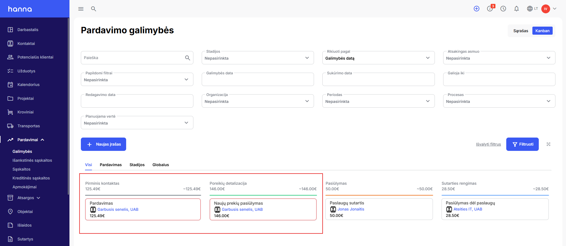This screenshot has height=246, width=566.
Task: Expand the user menu chevron beside avatar
Action: [x=555, y=9]
